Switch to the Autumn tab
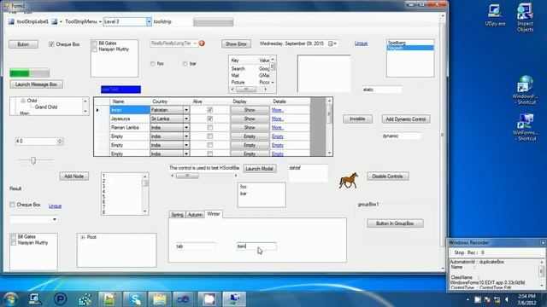 pyautogui.click(x=195, y=214)
